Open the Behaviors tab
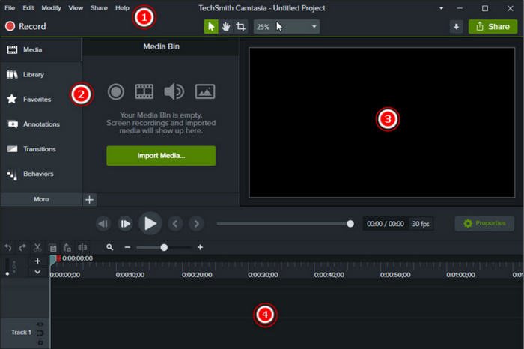 [40, 174]
